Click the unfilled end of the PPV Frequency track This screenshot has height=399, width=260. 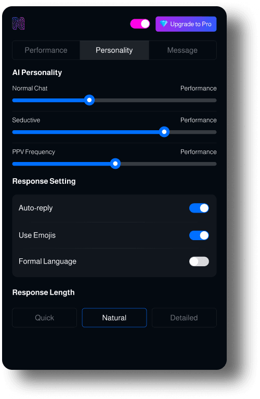pos(214,164)
